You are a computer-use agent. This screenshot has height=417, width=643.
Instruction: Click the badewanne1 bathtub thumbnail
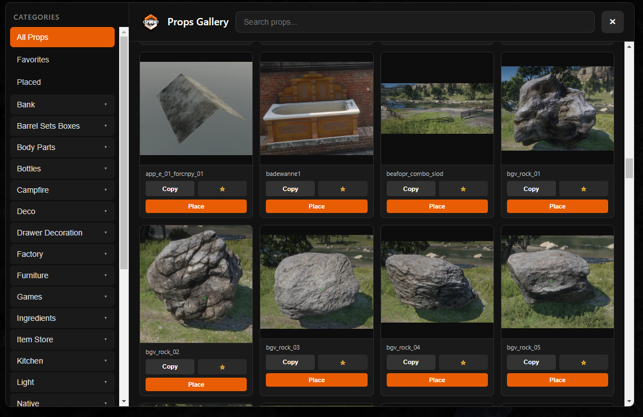pos(316,108)
